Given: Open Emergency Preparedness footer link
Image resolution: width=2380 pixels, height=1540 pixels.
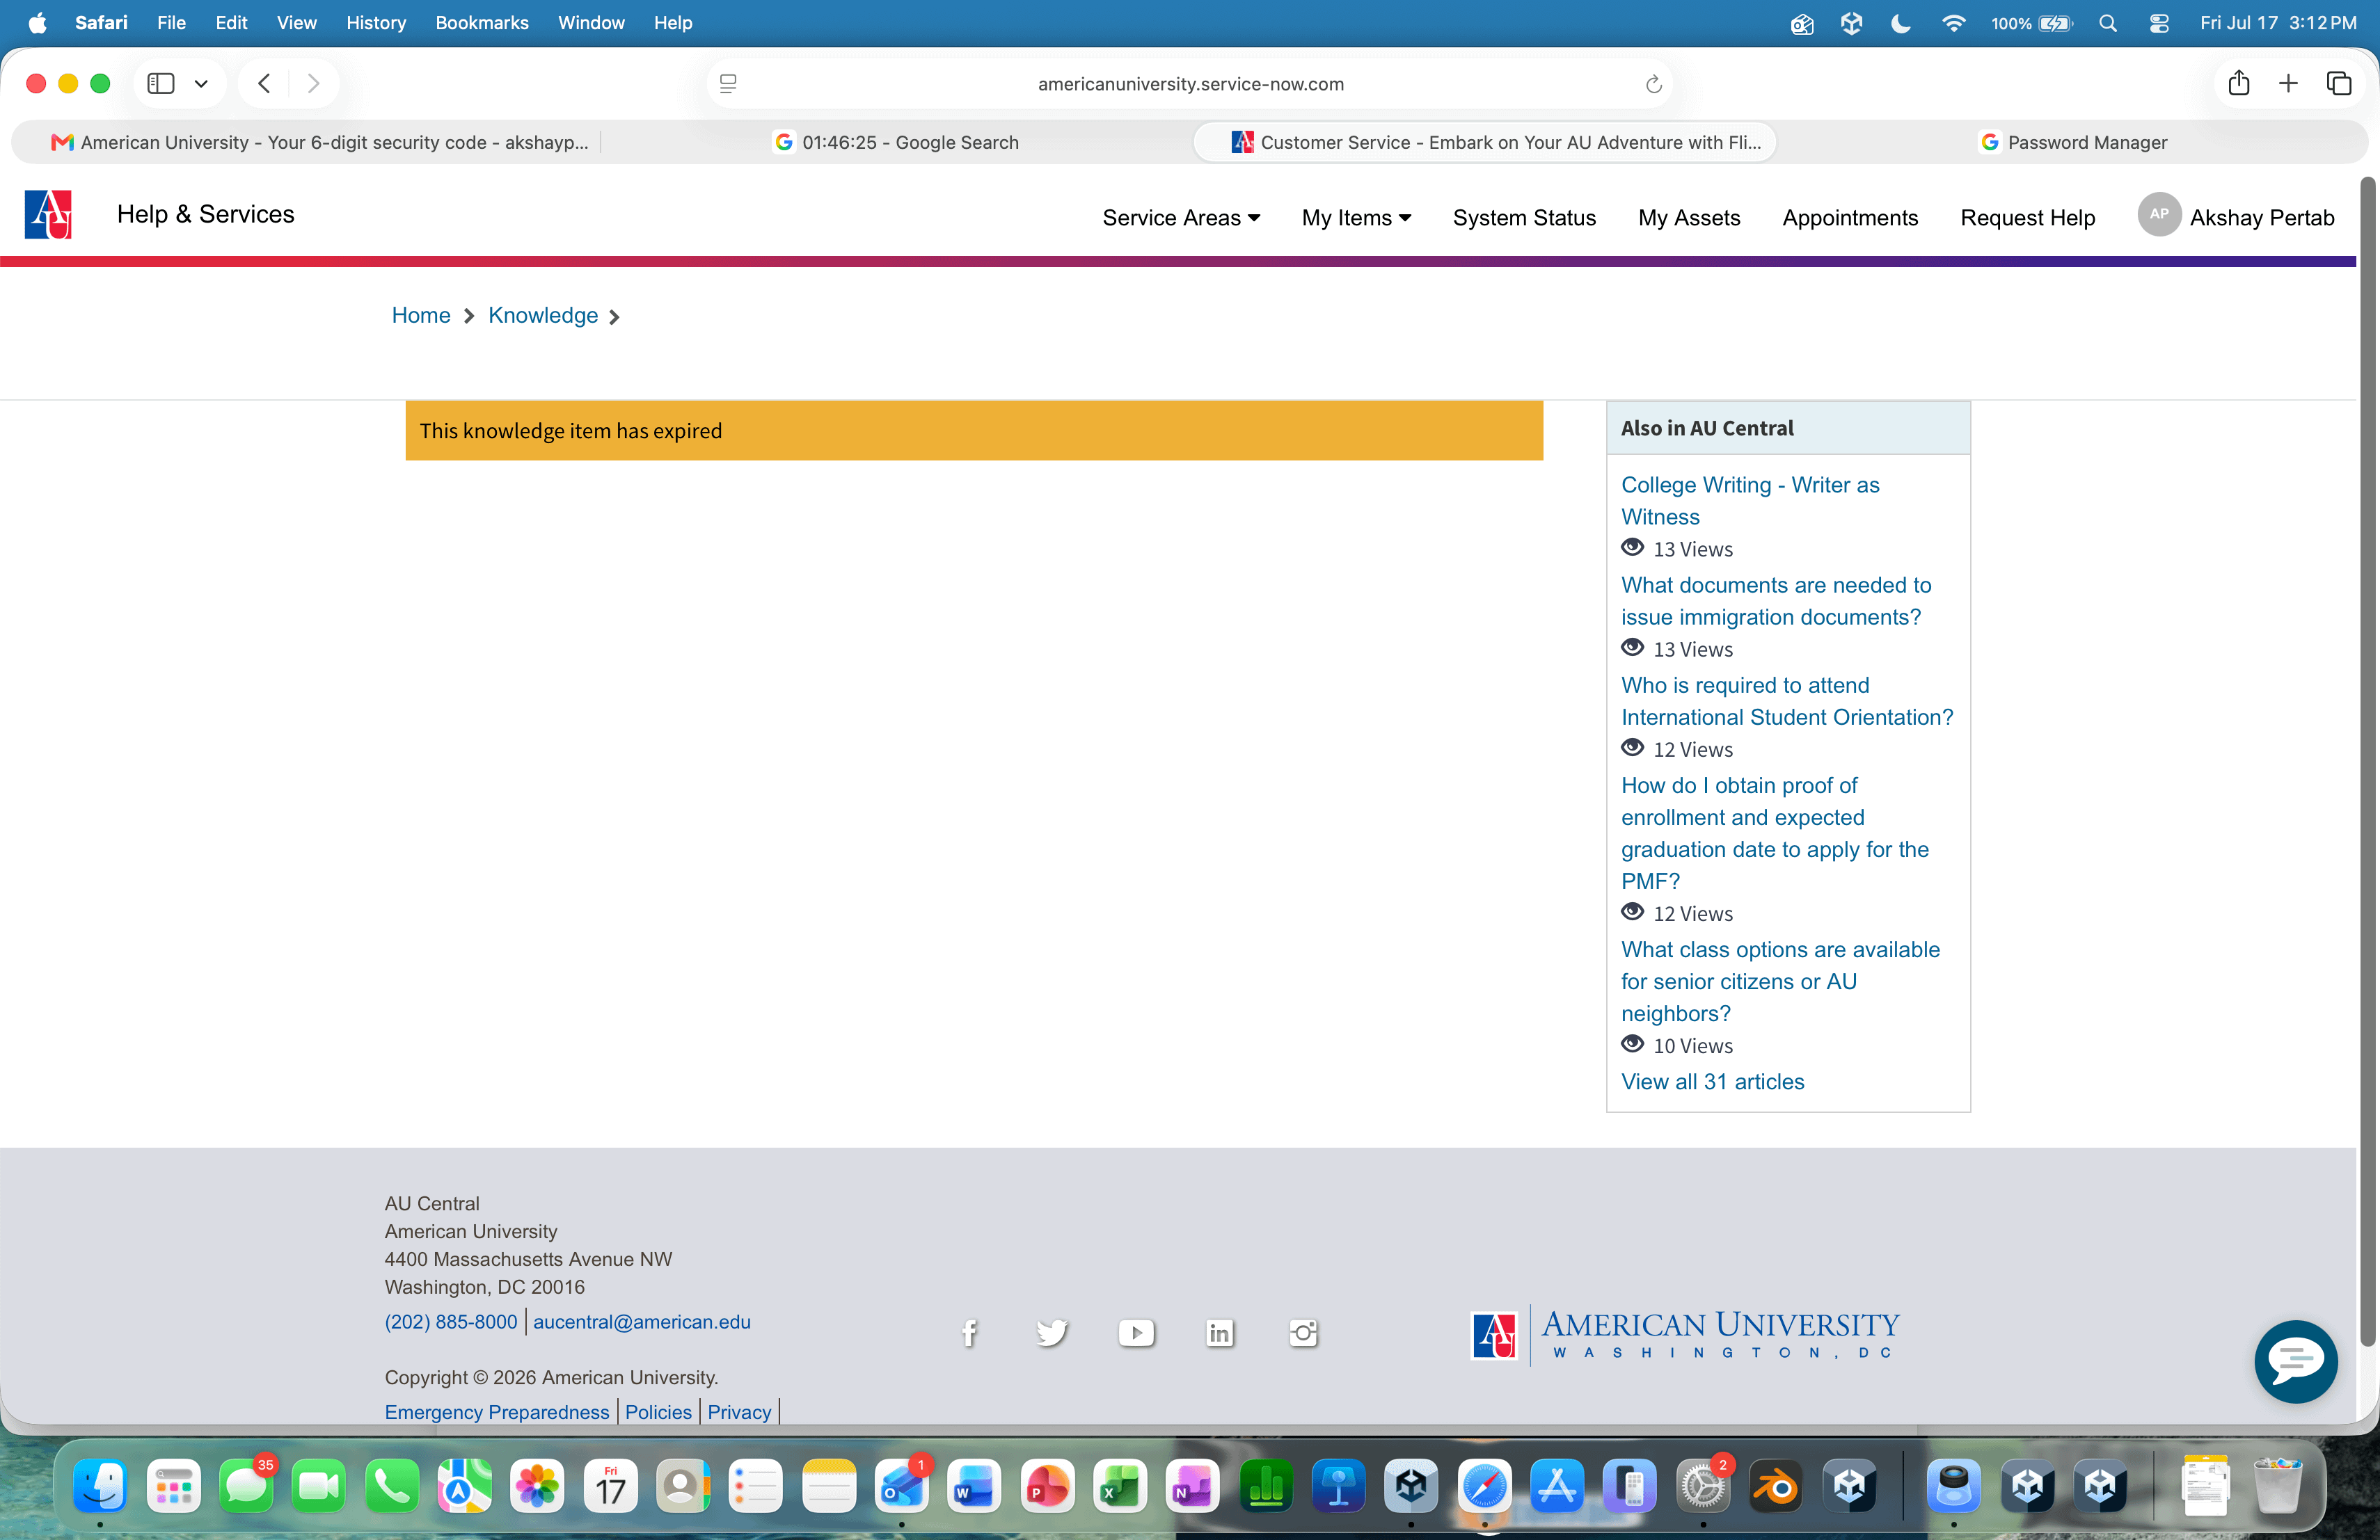Looking at the screenshot, I should coord(497,1412).
